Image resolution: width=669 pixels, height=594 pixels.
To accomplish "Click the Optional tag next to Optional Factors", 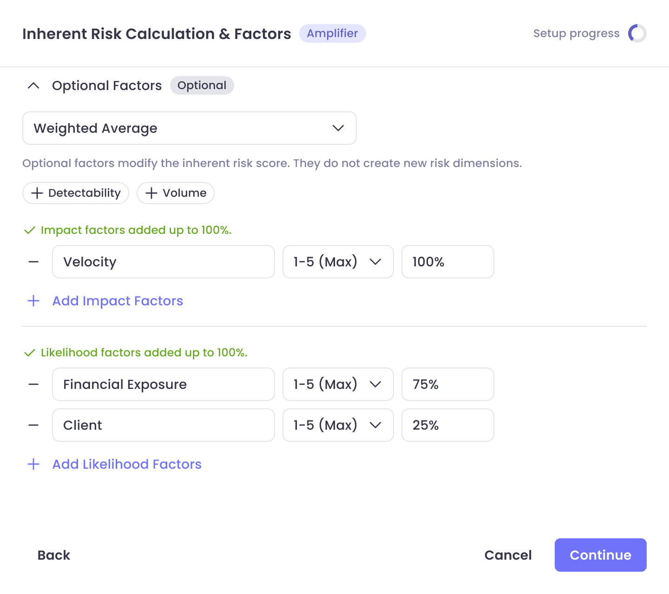I will click(202, 85).
